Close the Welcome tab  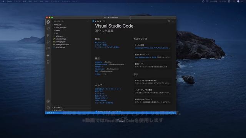(104, 21)
